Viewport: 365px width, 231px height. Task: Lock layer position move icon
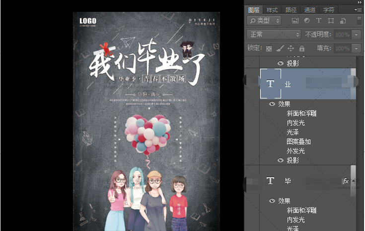pos(291,48)
